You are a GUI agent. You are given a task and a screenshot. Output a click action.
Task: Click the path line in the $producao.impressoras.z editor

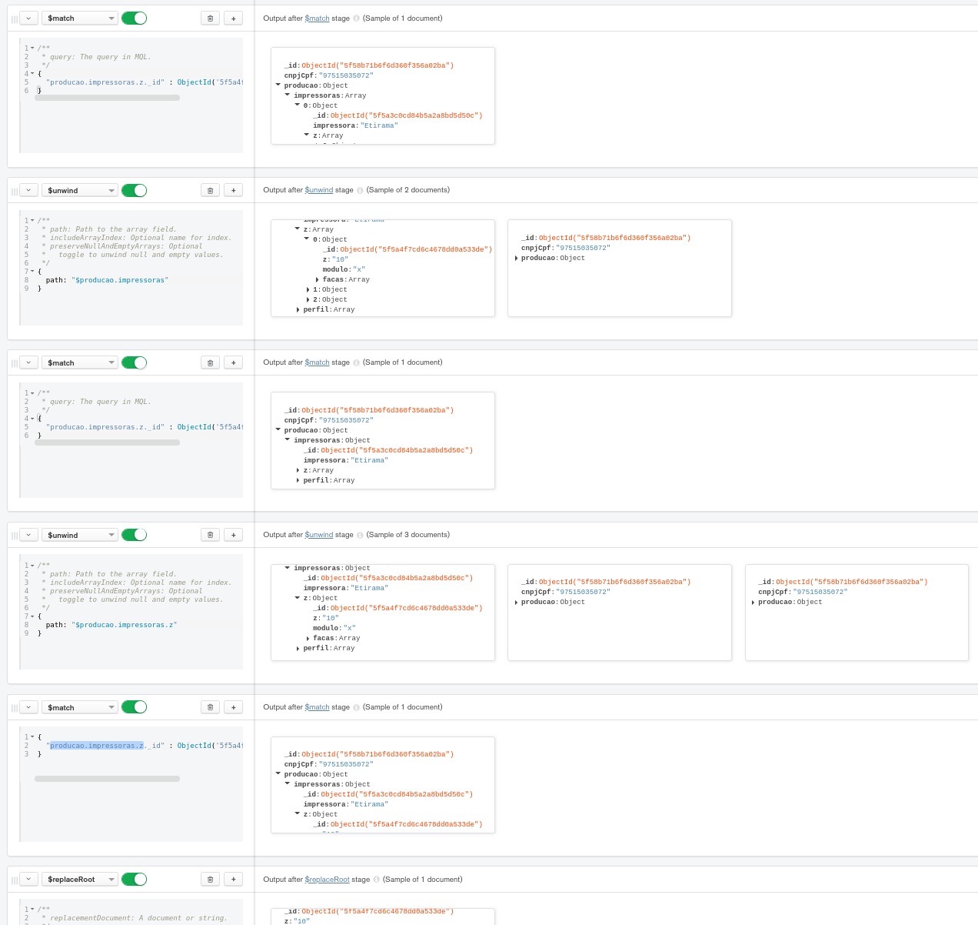coord(111,625)
